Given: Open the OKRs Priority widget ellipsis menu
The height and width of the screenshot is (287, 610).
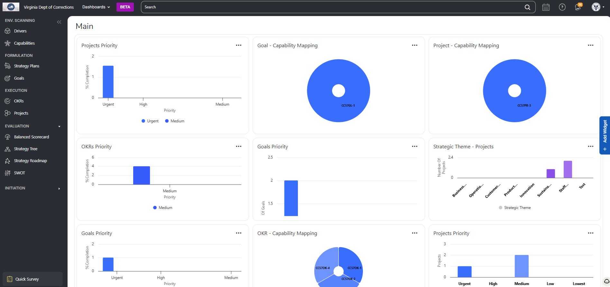Looking at the screenshot, I should point(239,146).
